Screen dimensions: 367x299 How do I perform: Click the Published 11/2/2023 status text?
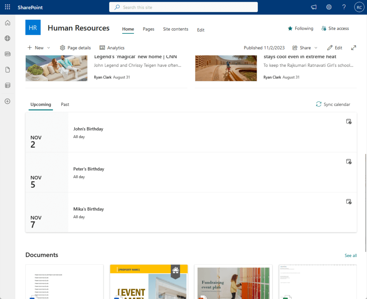[x=264, y=48]
